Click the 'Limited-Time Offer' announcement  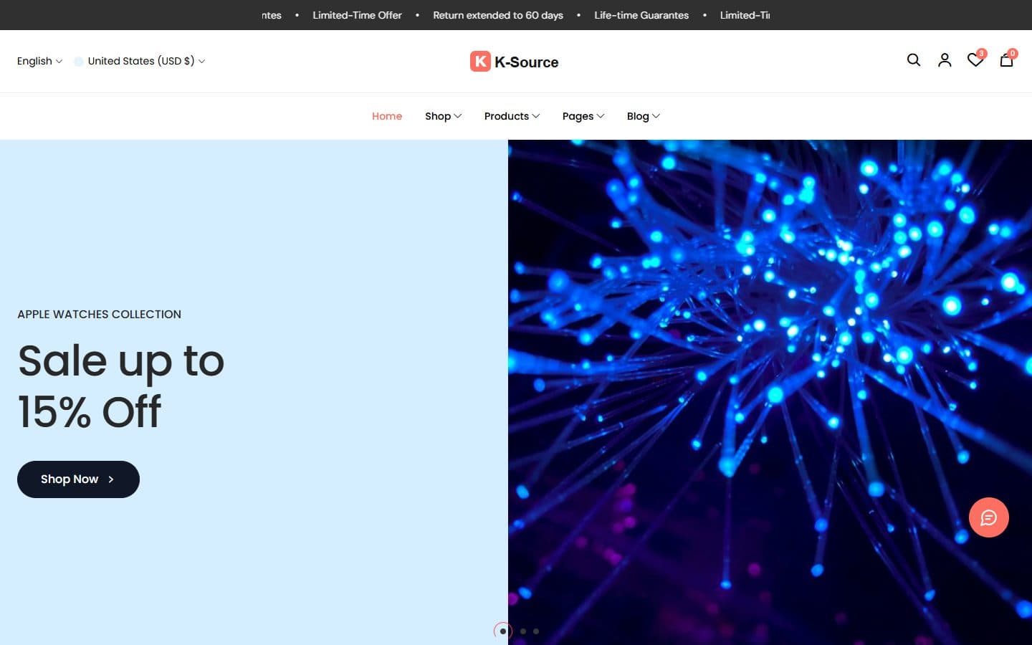[357, 15]
